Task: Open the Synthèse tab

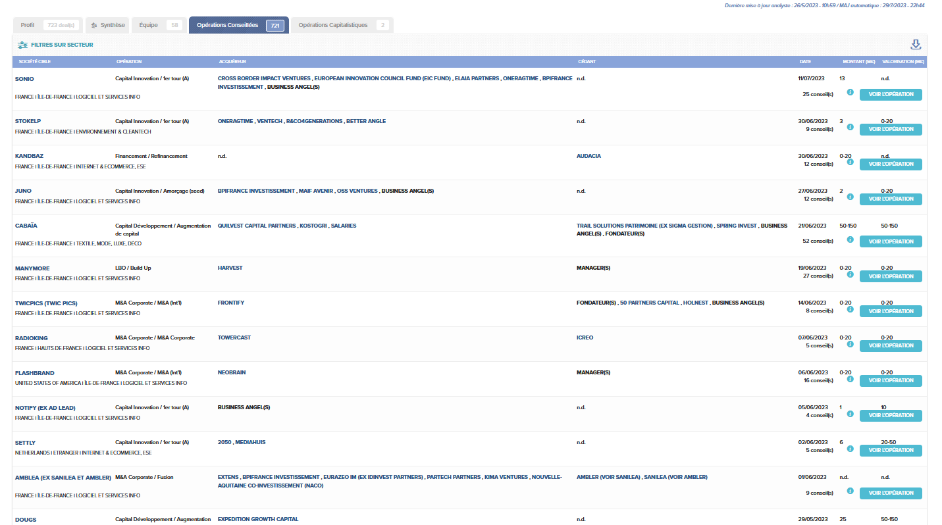Action: click(107, 25)
